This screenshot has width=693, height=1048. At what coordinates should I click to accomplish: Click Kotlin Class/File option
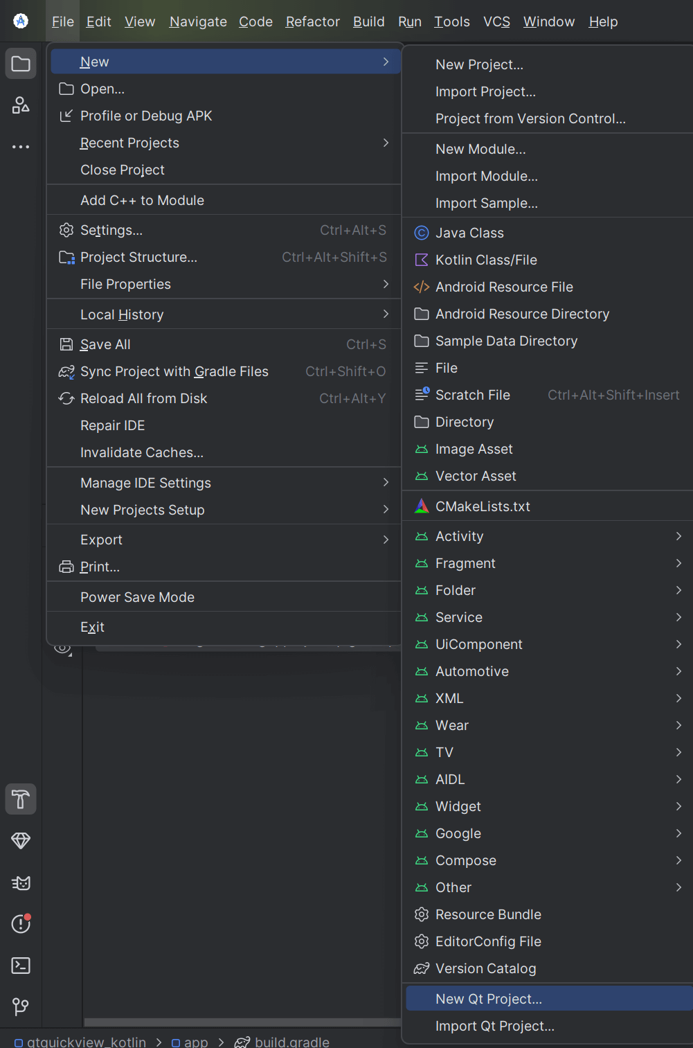pos(486,260)
